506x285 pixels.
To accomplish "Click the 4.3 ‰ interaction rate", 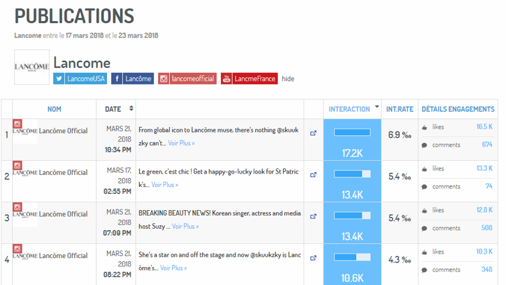I will pos(400,260).
